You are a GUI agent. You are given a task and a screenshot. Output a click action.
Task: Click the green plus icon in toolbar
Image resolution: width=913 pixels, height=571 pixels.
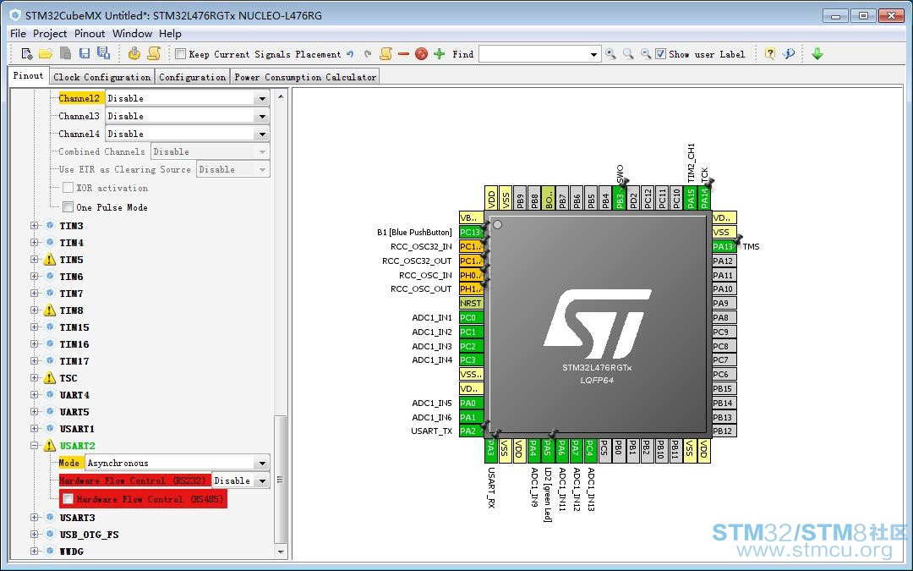pyautogui.click(x=440, y=54)
